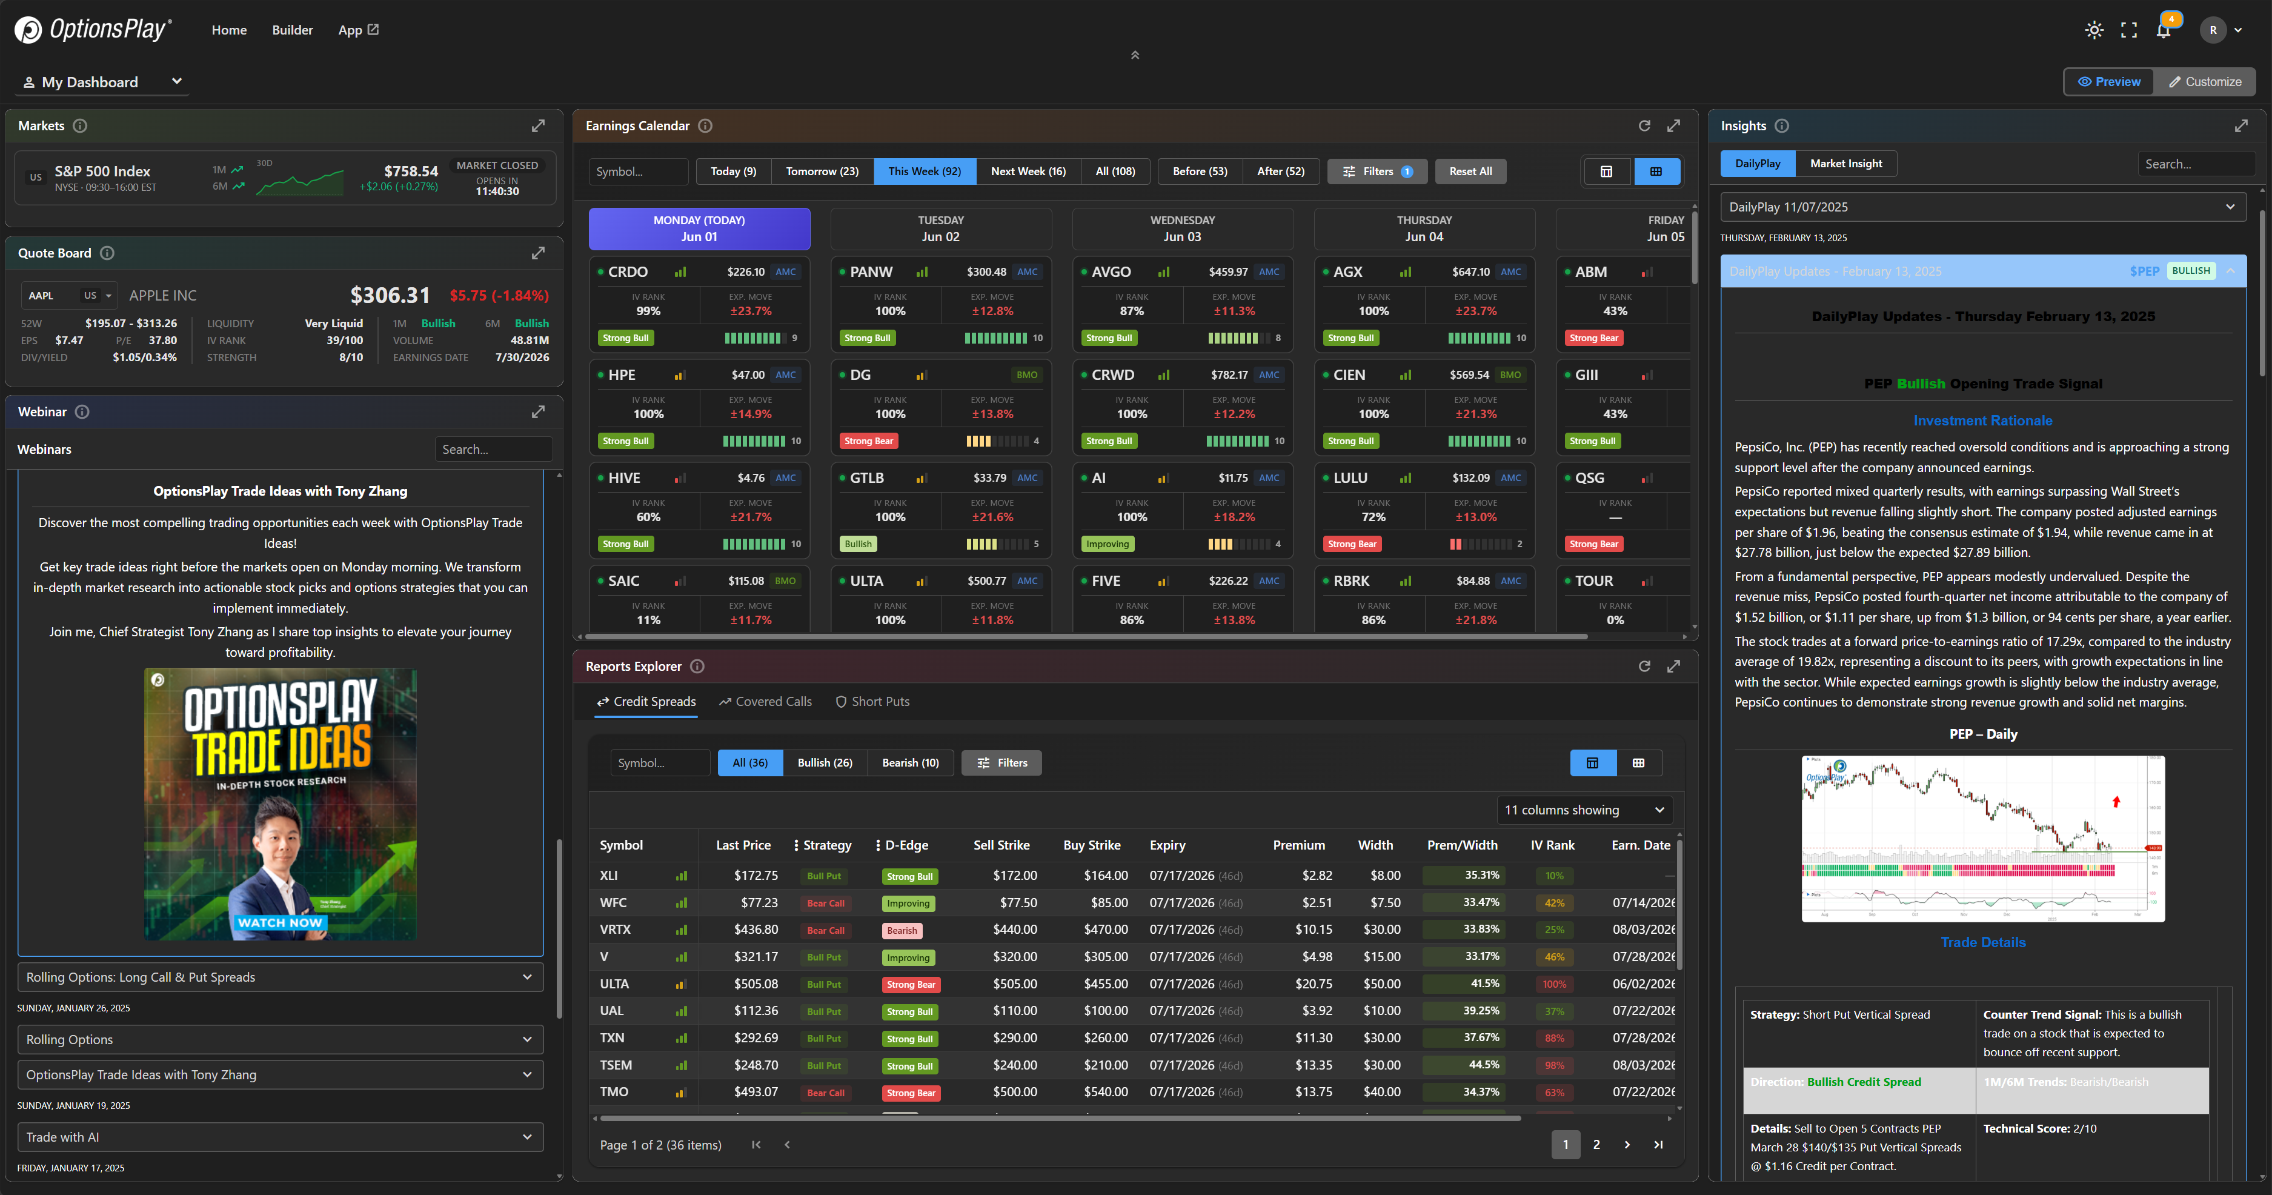Image resolution: width=2272 pixels, height=1195 pixels.
Task: Open the Builder menu
Action: pyautogui.click(x=292, y=30)
